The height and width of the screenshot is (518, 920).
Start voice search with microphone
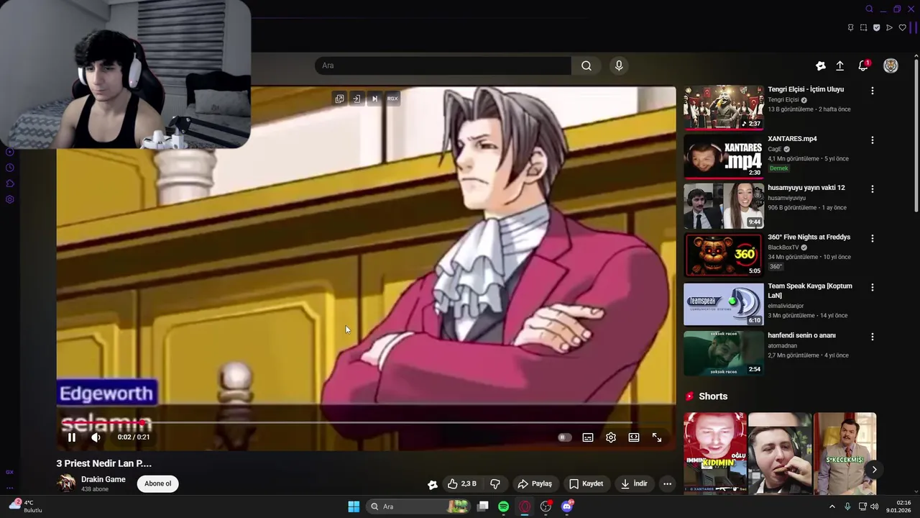click(x=619, y=65)
